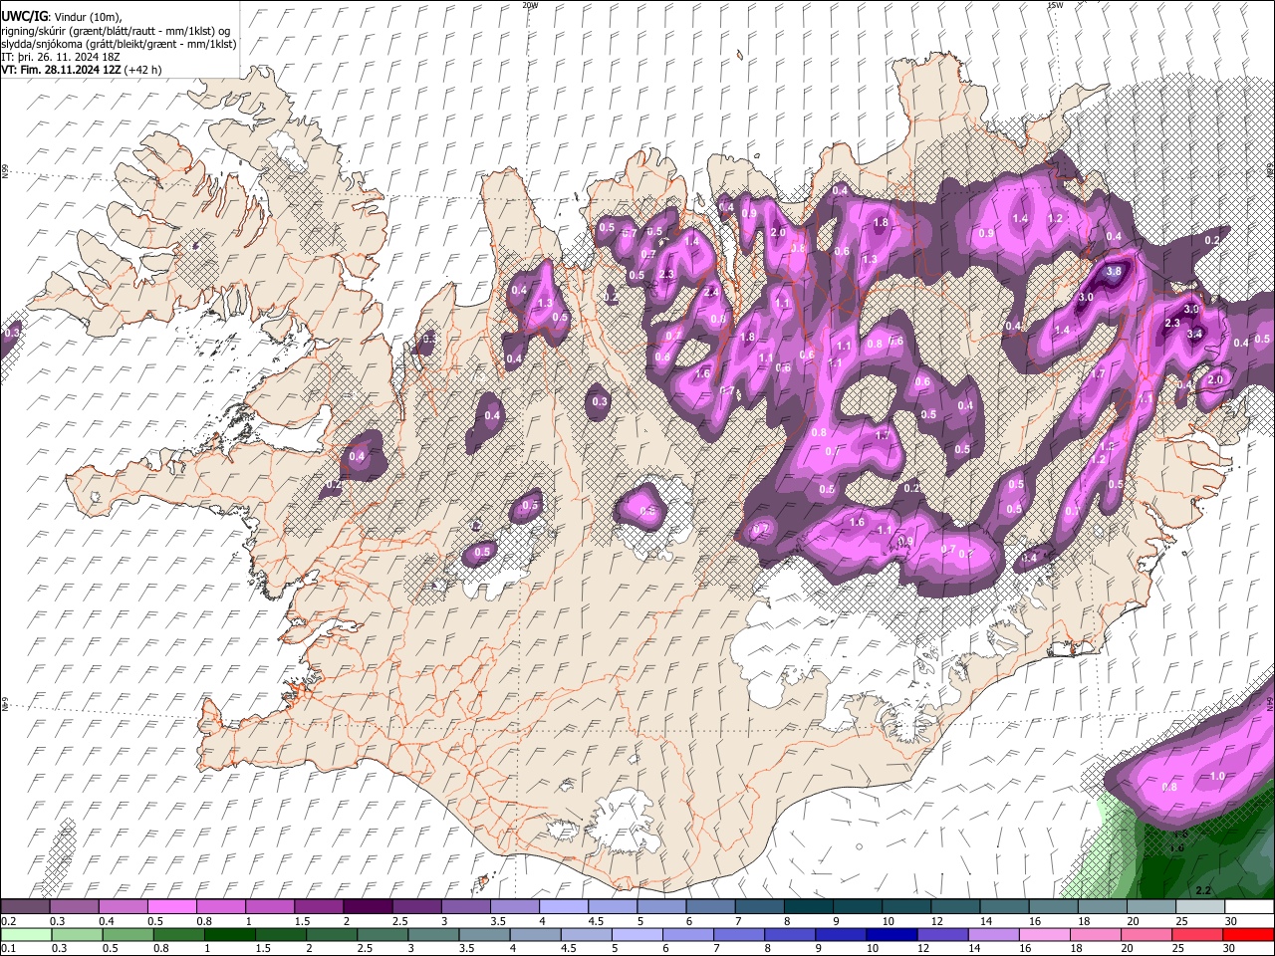Click the 2.4 precipitation value on the map
Image resolution: width=1275 pixels, height=956 pixels.
(x=711, y=293)
